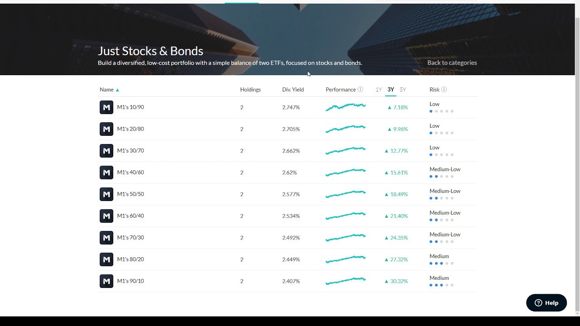Click the M1's 50/50 performance sparkline

coord(346,194)
